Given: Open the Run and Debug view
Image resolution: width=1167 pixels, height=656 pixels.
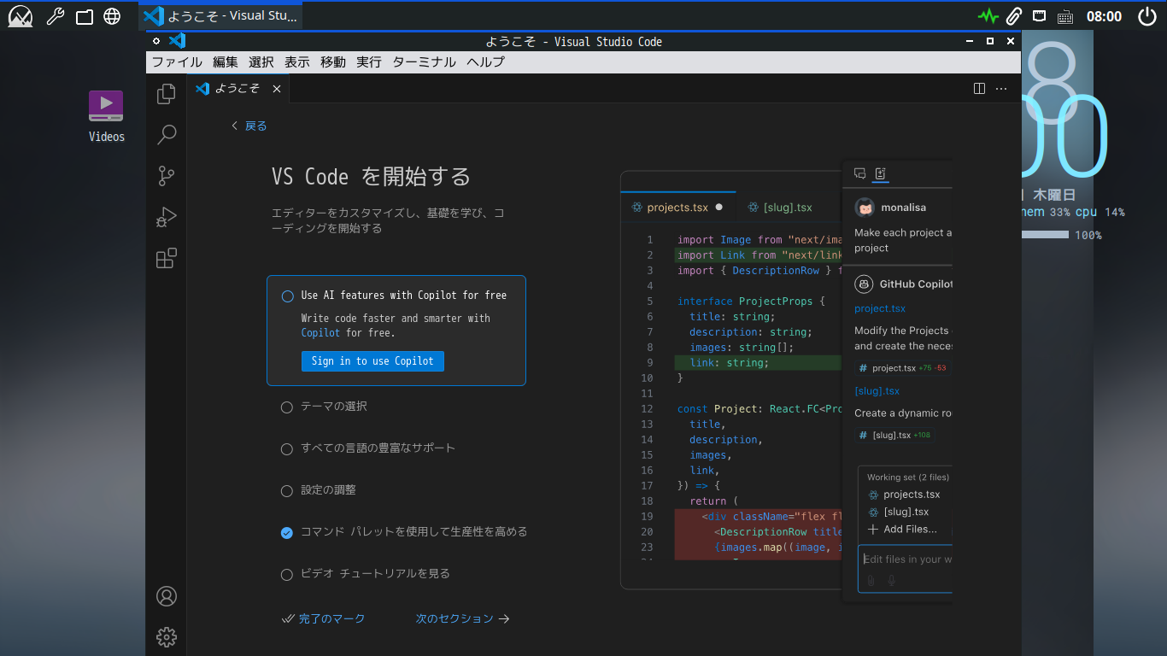Looking at the screenshot, I should coord(167,218).
